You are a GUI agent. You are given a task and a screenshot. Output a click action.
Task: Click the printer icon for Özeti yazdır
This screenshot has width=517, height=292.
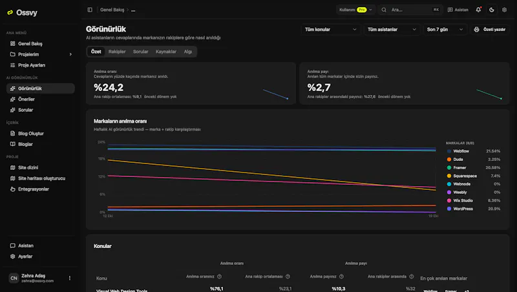pos(476,29)
